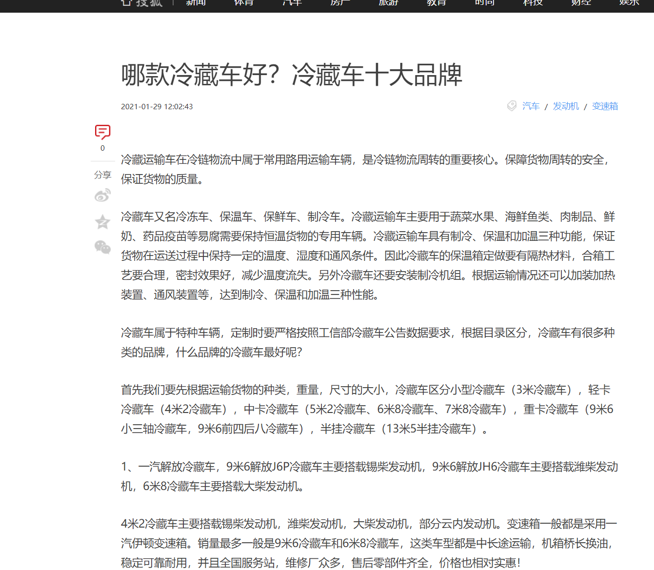Click the tag icon before 汽车 label
Screen dimensions: 654x570
(512, 106)
